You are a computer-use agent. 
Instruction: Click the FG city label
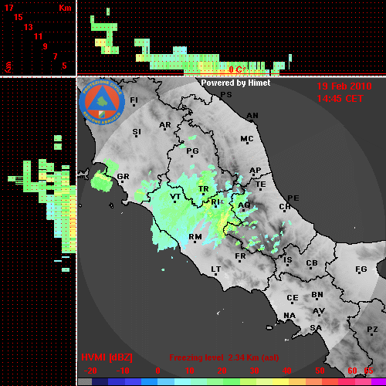coord(361,269)
